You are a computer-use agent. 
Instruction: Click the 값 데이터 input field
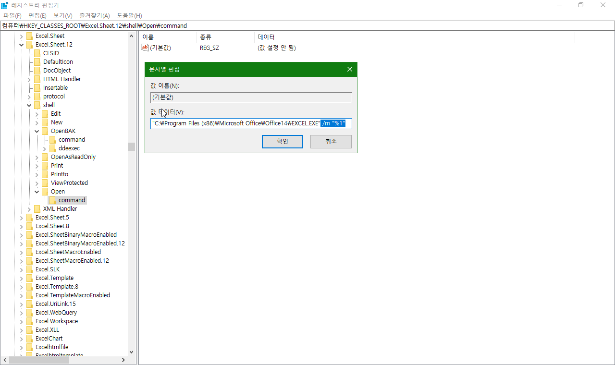(x=251, y=123)
